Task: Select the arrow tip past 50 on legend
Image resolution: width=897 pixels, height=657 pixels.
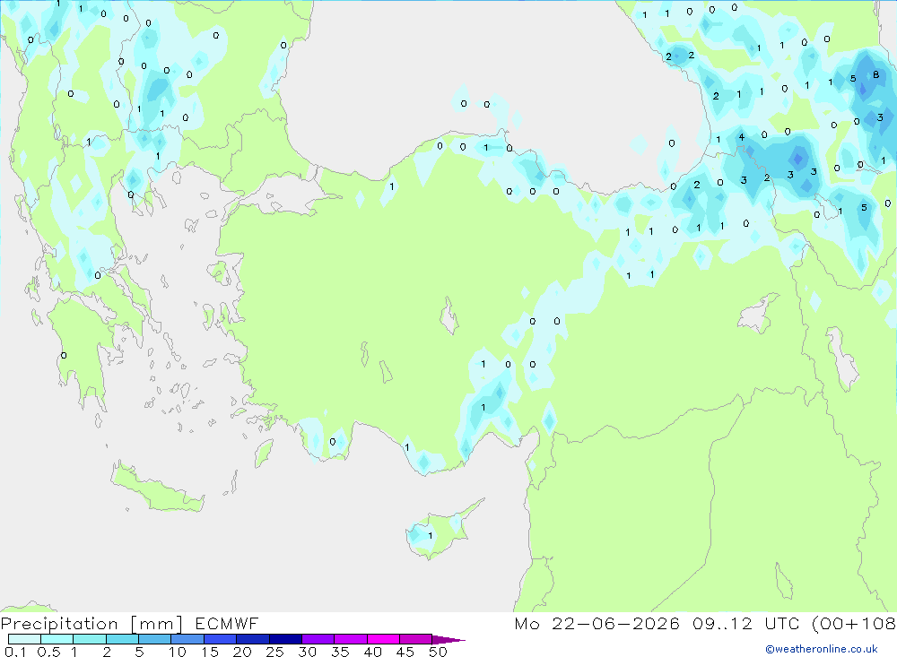Action: click(x=449, y=640)
